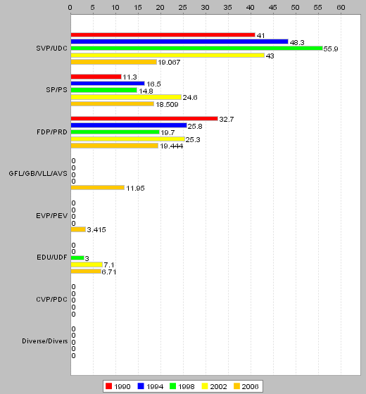This screenshot has height=394, width=366.
Task: Click the 2006 legend text label
Action: pos(250,386)
